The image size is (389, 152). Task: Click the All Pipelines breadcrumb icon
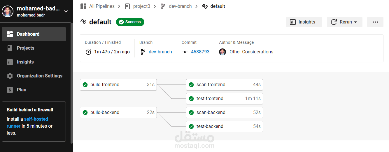tap(83, 6)
